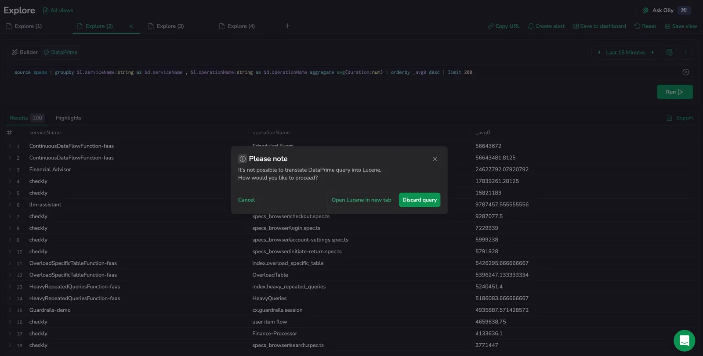Expand row 13 HeavyRepeatedQueriesFunction-faas
The width and height of the screenshot is (703, 356).
pyautogui.click(x=10, y=287)
